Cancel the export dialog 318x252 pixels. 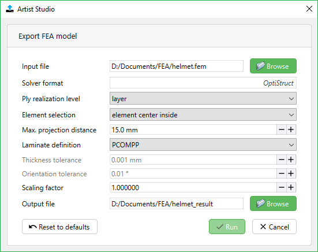click(274, 227)
